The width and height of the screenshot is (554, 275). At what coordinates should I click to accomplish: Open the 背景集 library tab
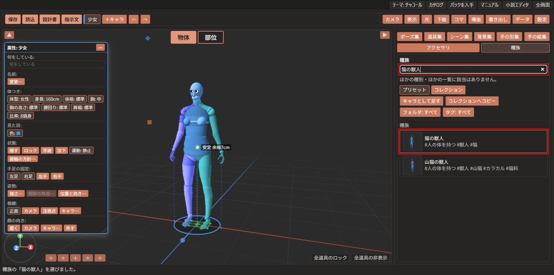(484, 37)
